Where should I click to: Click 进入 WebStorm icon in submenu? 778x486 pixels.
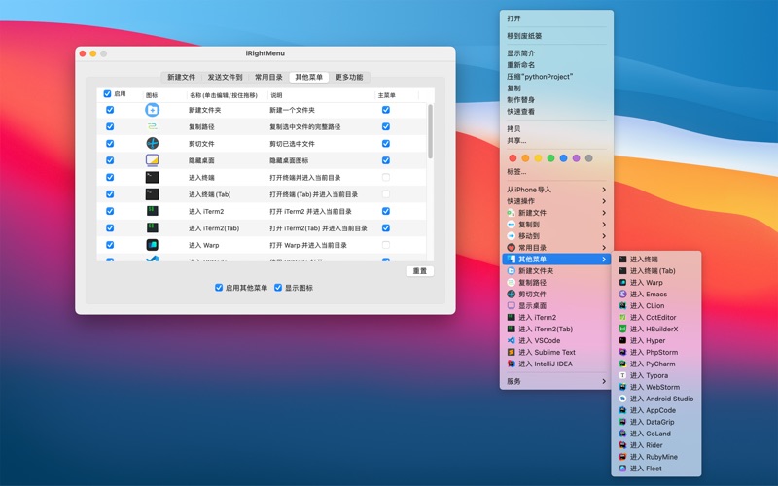pyautogui.click(x=622, y=387)
